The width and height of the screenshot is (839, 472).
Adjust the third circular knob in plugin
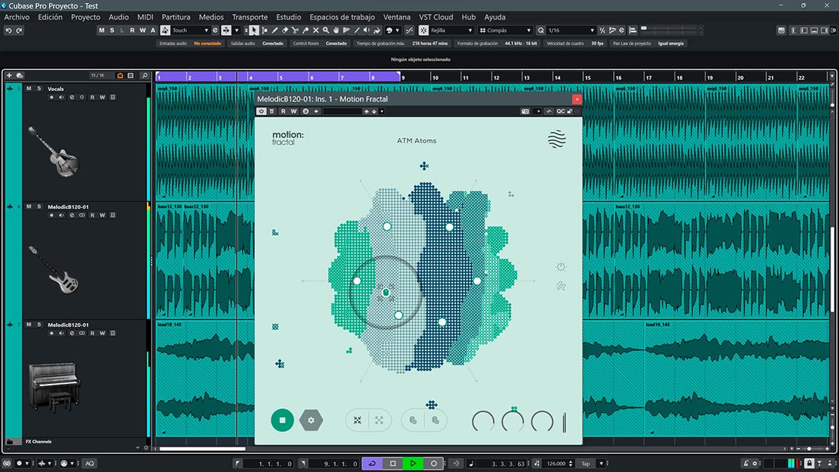click(x=542, y=421)
